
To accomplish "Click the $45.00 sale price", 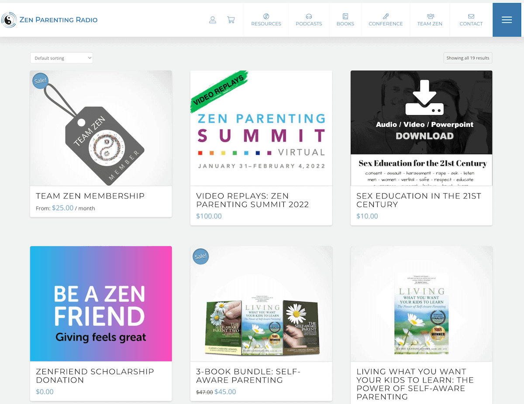I will coord(225,392).
